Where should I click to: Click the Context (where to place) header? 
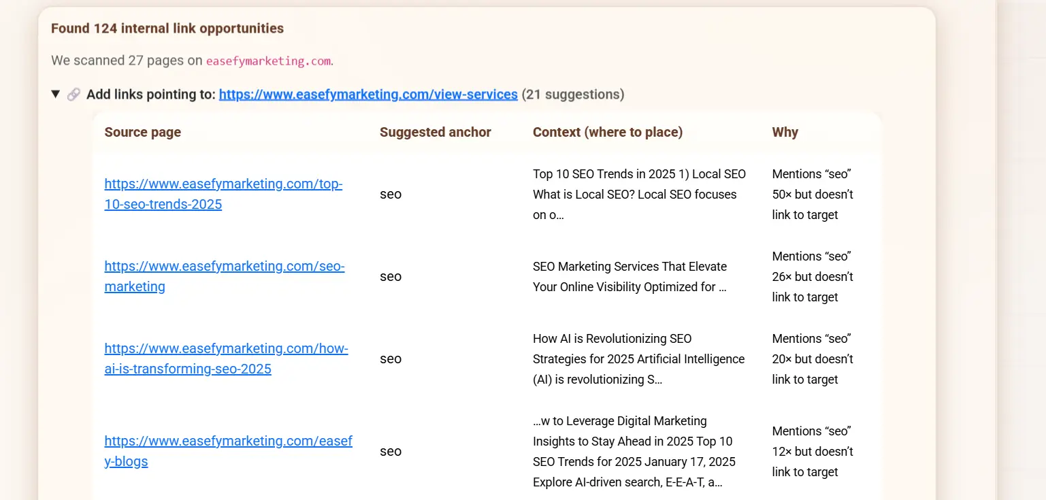(x=608, y=132)
